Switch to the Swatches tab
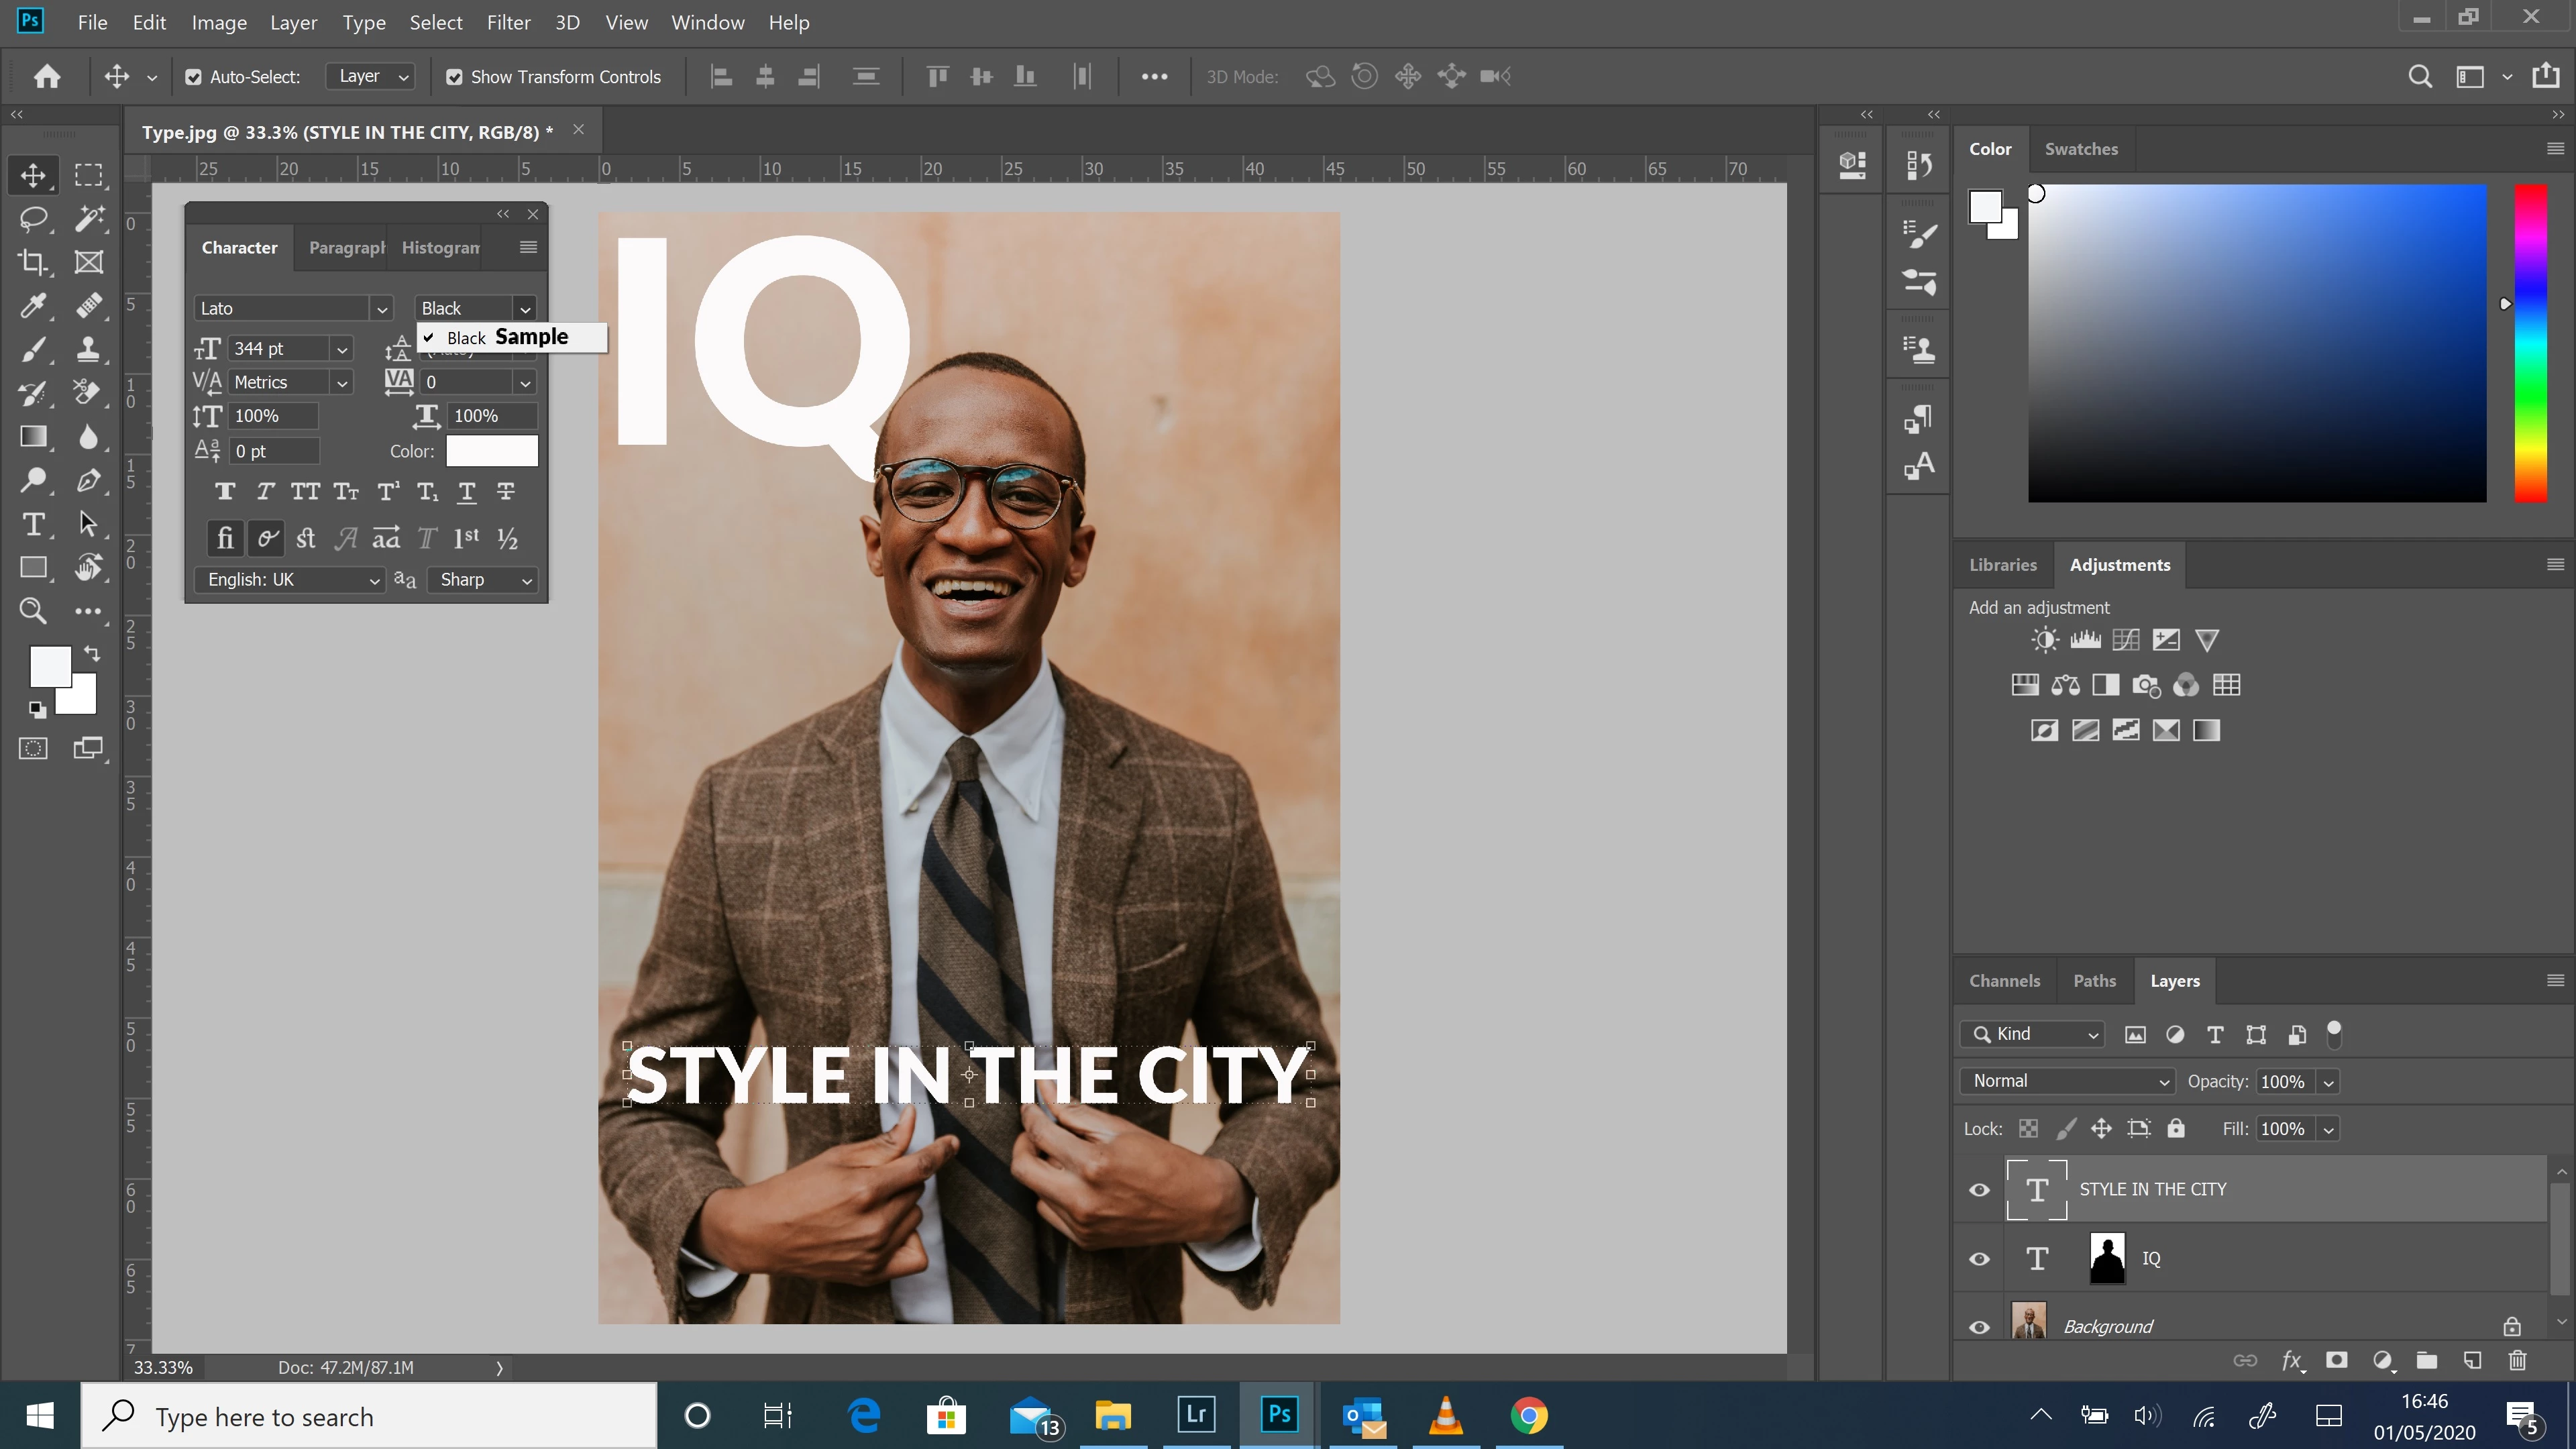This screenshot has width=2576, height=1449. tap(2080, 149)
